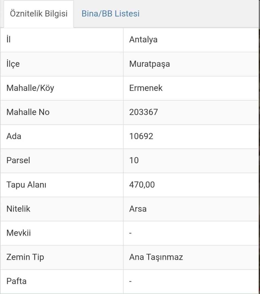Switch to the Bina/BB Listesi tab
The image size is (260, 294).
pos(110,14)
